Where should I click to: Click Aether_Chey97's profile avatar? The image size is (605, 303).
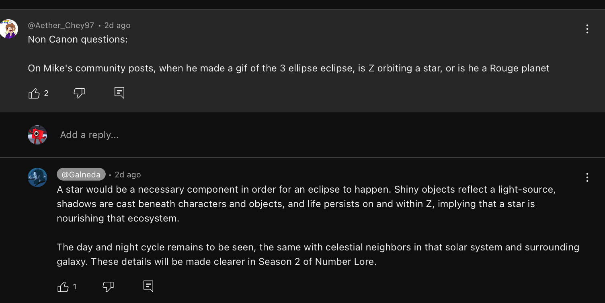(9, 29)
